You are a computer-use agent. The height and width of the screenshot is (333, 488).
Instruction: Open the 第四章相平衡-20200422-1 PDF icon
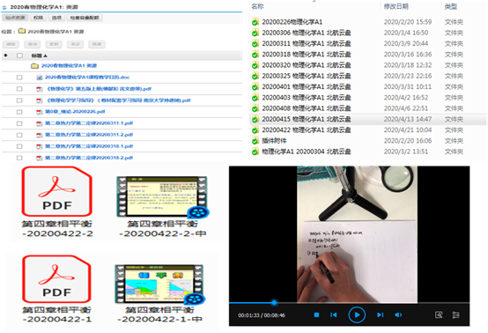click(x=56, y=279)
